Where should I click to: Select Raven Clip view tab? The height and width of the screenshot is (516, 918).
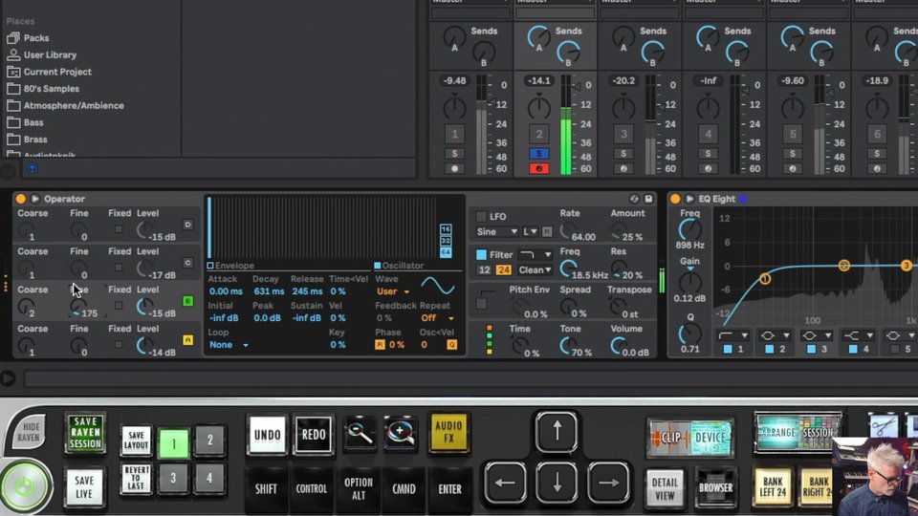point(669,438)
